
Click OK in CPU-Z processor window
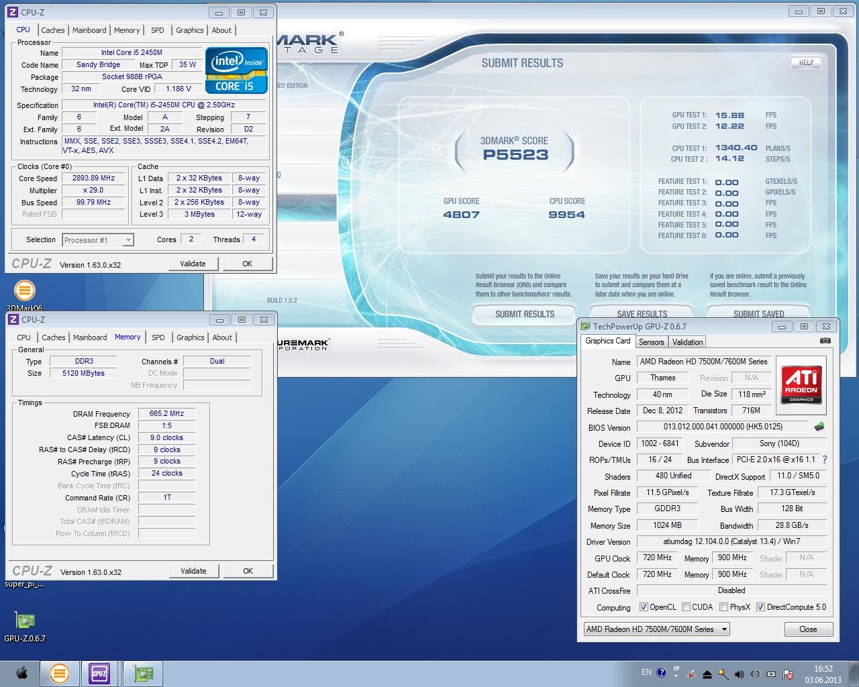point(247,264)
